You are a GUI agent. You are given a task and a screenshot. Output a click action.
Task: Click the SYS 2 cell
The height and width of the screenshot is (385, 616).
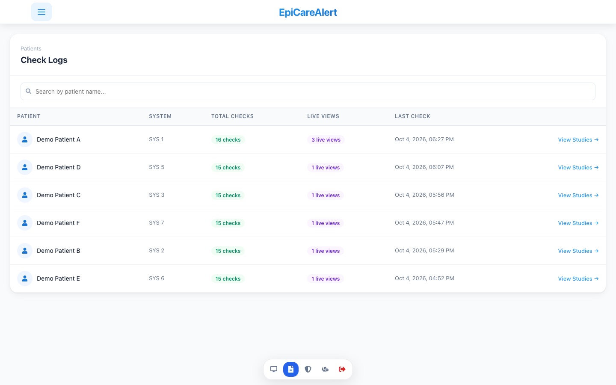pos(157,251)
